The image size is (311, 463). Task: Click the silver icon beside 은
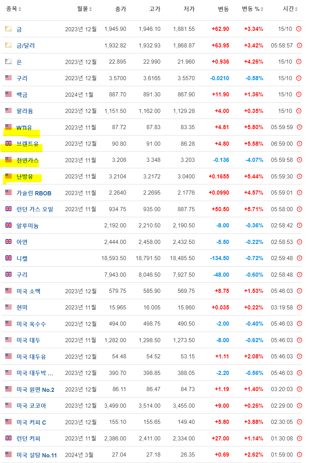[x=8, y=62]
